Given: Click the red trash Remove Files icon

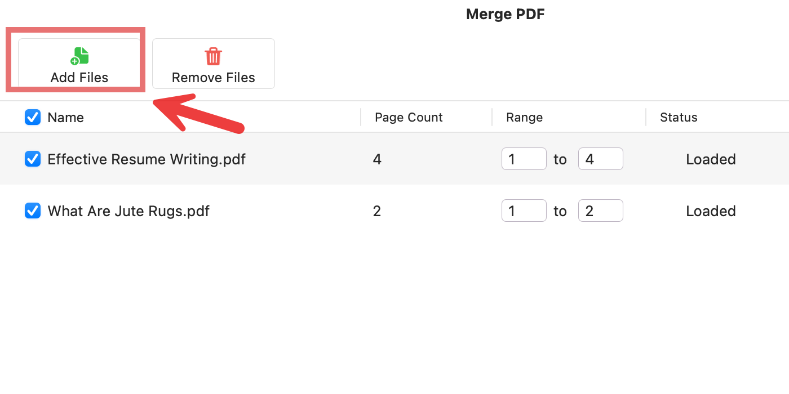Looking at the screenshot, I should tap(213, 56).
